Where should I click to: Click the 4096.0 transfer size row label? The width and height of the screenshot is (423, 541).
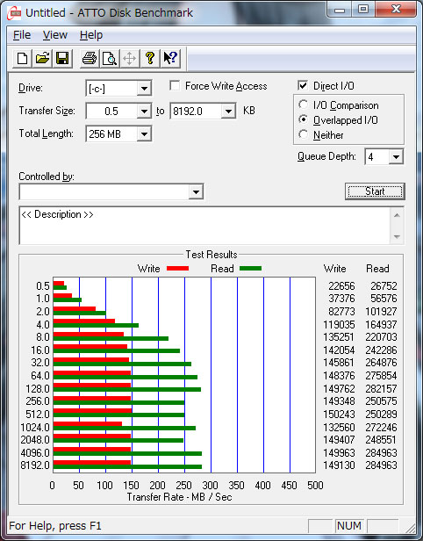click(35, 452)
